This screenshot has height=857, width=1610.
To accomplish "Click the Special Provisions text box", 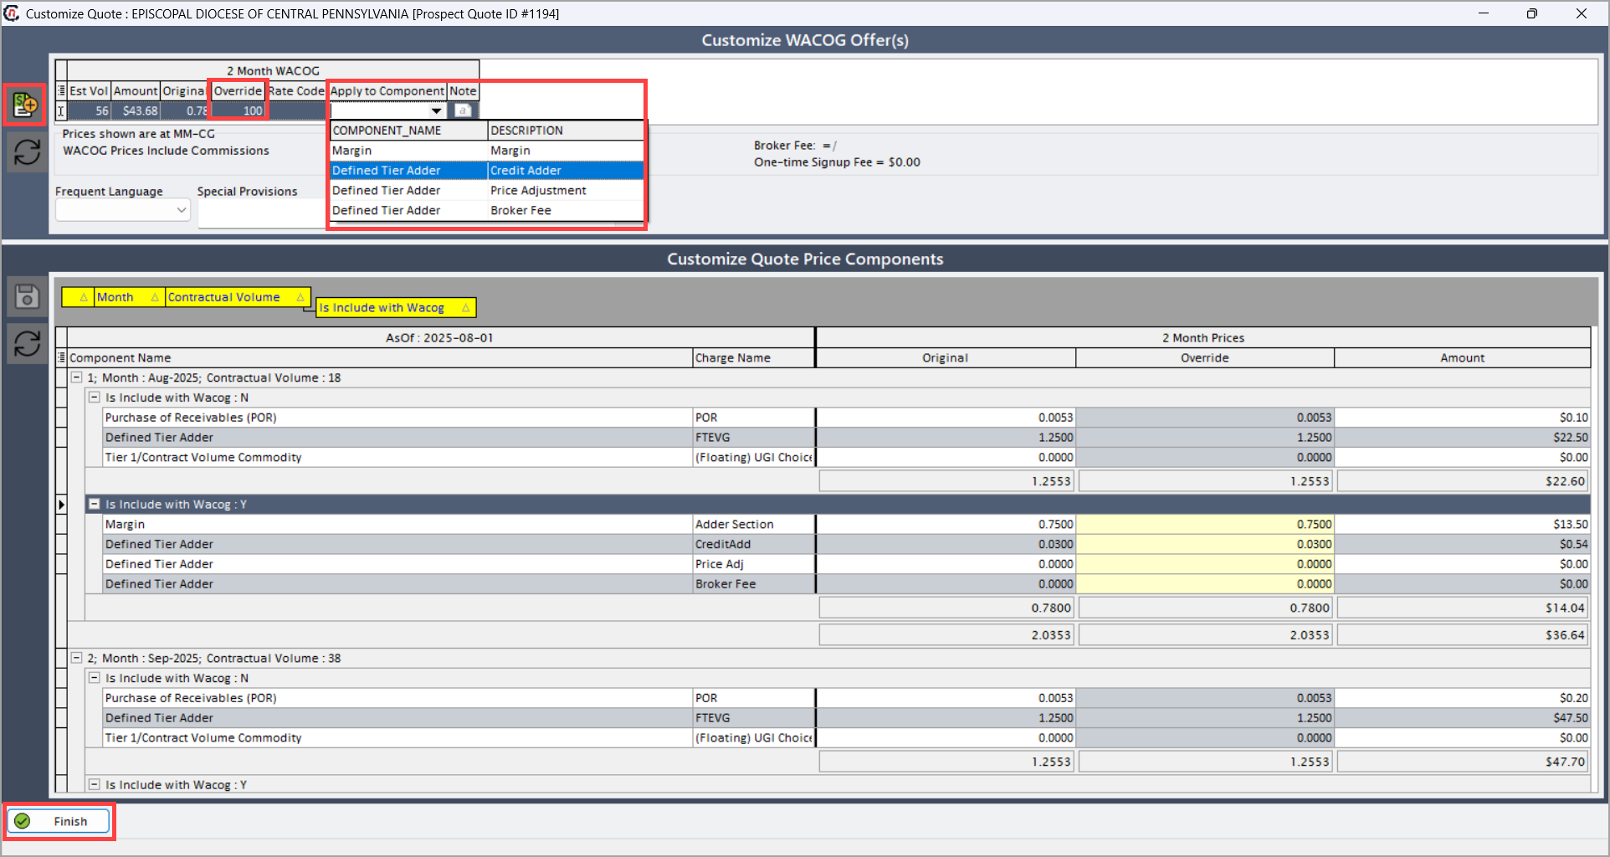I will tap(262, 213).
